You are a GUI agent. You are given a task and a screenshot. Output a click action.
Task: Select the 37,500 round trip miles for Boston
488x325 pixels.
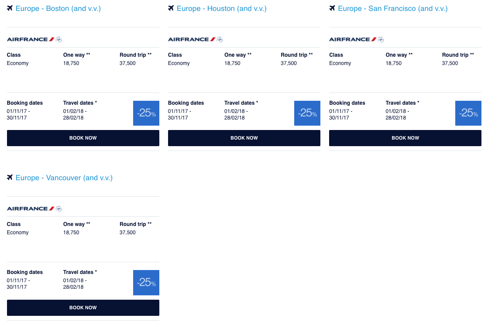tap(127, 63)
